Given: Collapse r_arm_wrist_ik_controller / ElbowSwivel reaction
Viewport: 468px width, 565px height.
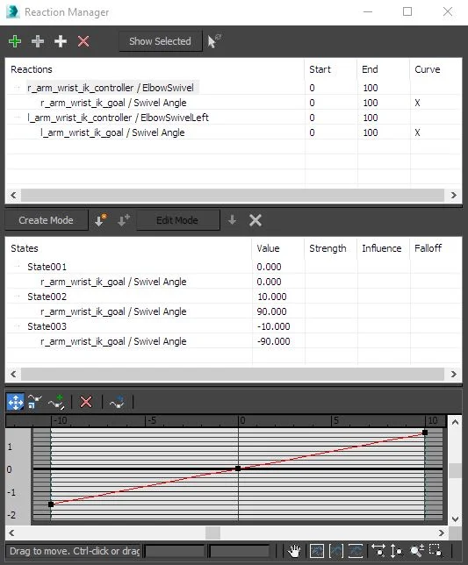Looking at the screenshot, I should pyautogui.click(x=17, y=88).
